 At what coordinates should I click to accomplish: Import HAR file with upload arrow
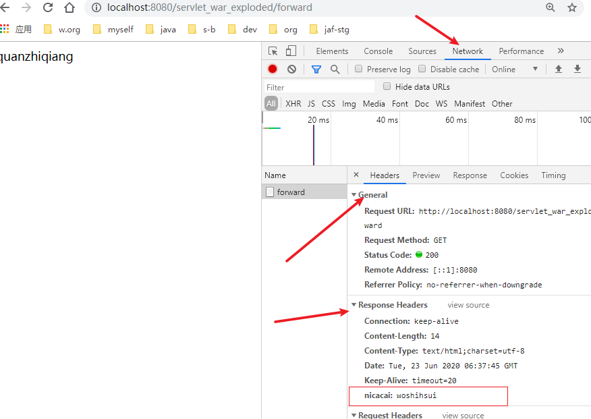(559, 69)
